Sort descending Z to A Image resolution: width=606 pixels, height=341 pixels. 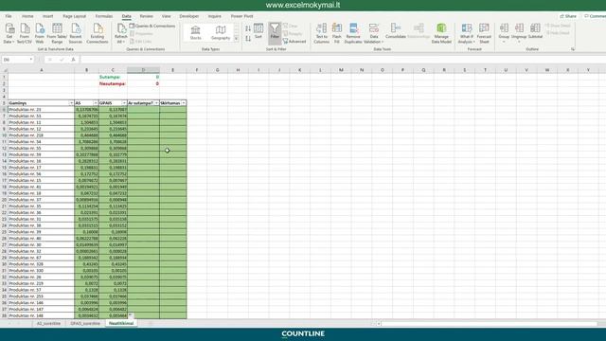(x=248, y=38)
